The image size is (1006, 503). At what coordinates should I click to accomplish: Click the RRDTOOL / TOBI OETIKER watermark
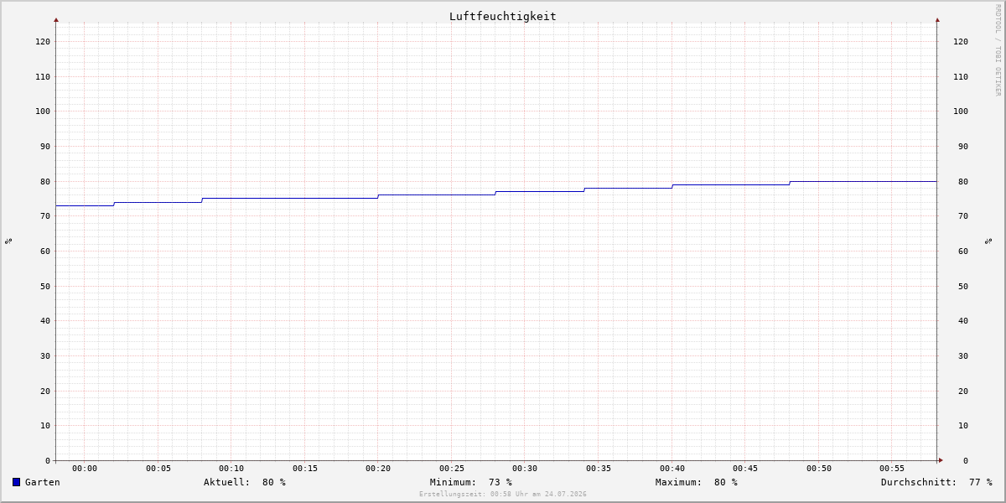[998, 50]
